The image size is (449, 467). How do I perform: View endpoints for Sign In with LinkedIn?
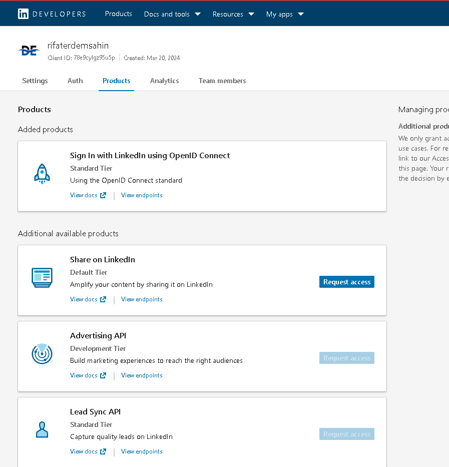[x=142, y=195]
